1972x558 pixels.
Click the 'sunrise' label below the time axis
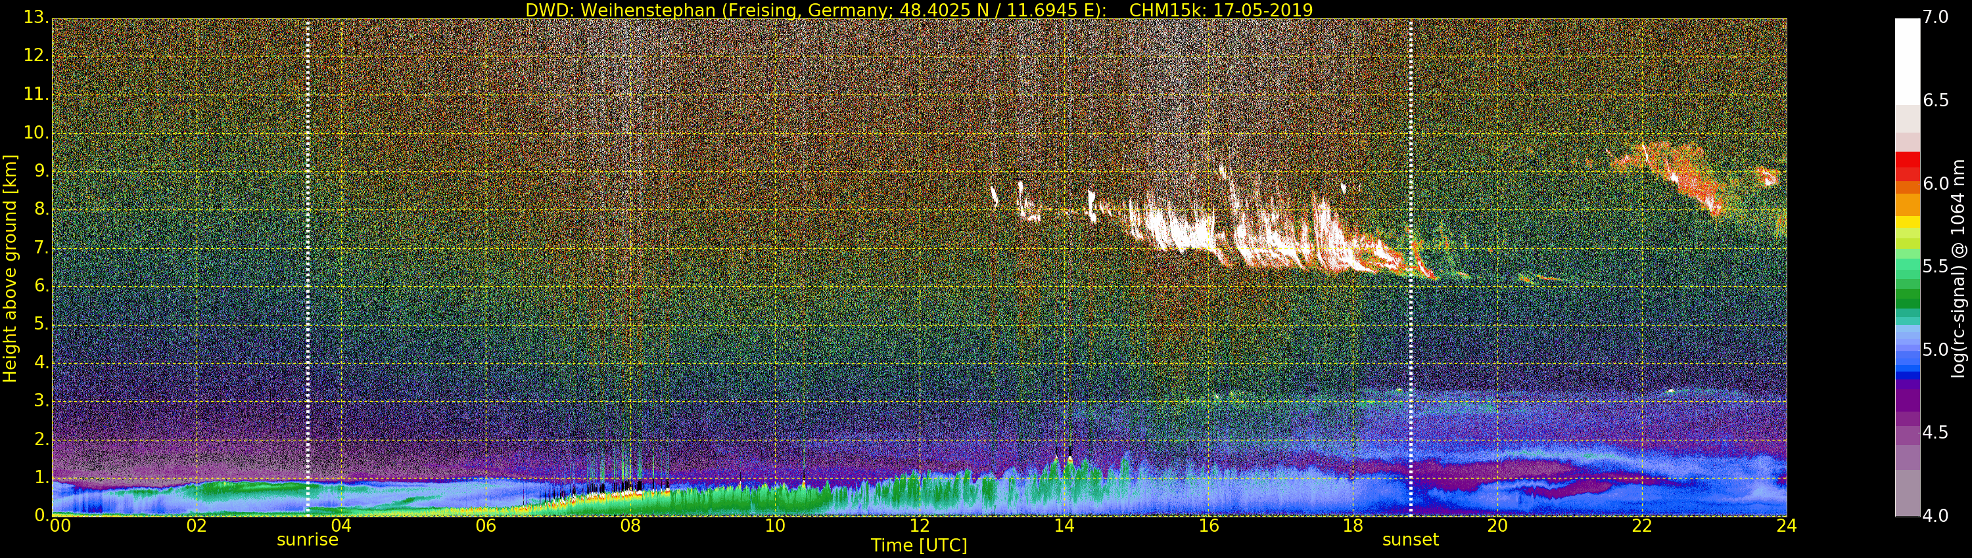pos(307,540)
